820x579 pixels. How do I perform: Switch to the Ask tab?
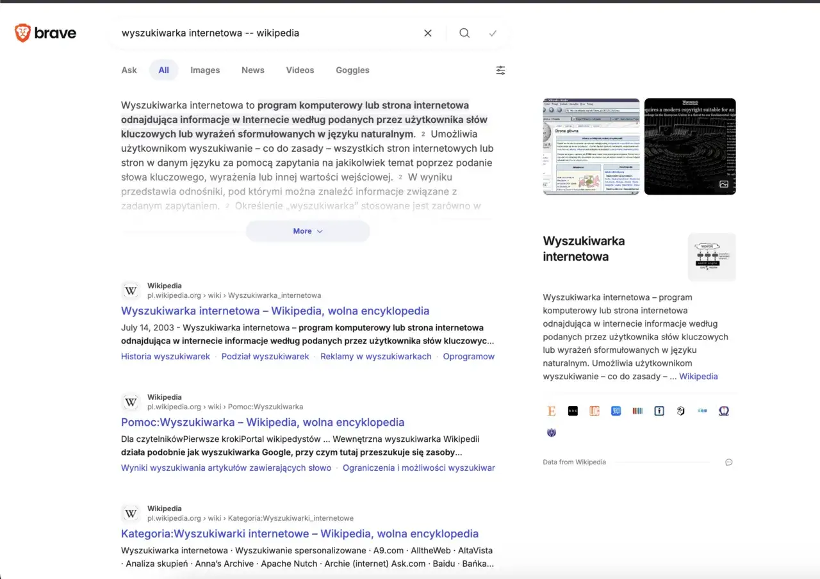click(129, 70)
